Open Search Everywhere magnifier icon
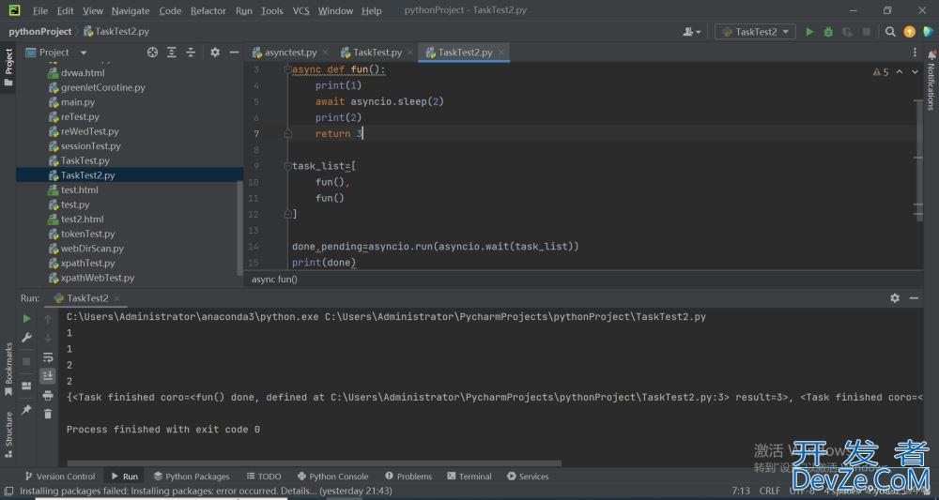Image resolution: width=939 pixels, height=500 pixels. pyautogui.click(x=890, y=32)
